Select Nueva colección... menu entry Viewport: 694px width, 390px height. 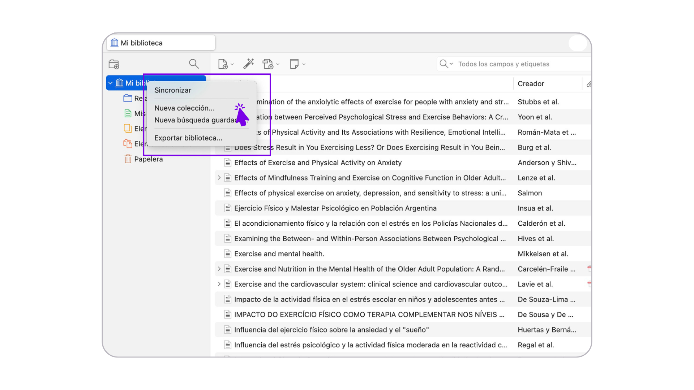click(184, 108)
